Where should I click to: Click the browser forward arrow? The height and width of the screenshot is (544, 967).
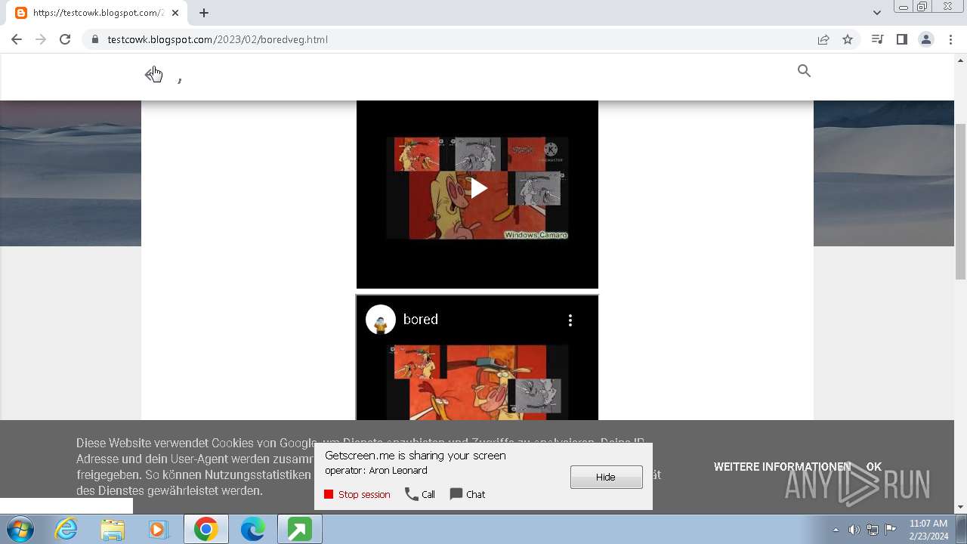click(x=41, y=39)
